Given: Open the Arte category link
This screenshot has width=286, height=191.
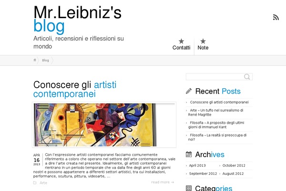Looking at the screenshot, I should 43,183.
